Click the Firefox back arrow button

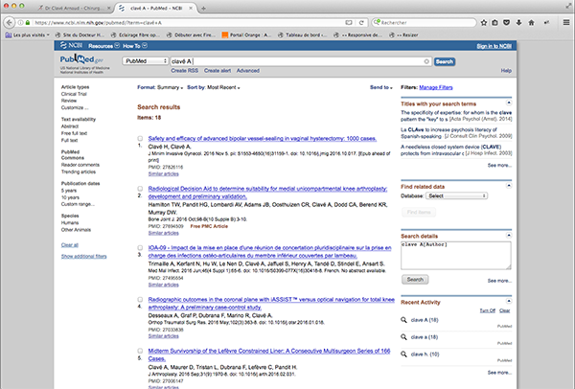(10, 23)
